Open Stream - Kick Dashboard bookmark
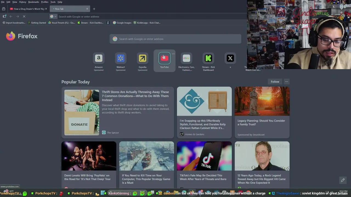 coord(90,23)
